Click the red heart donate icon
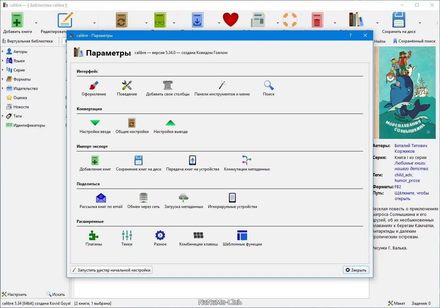440x308 pixels. point(231,20)
